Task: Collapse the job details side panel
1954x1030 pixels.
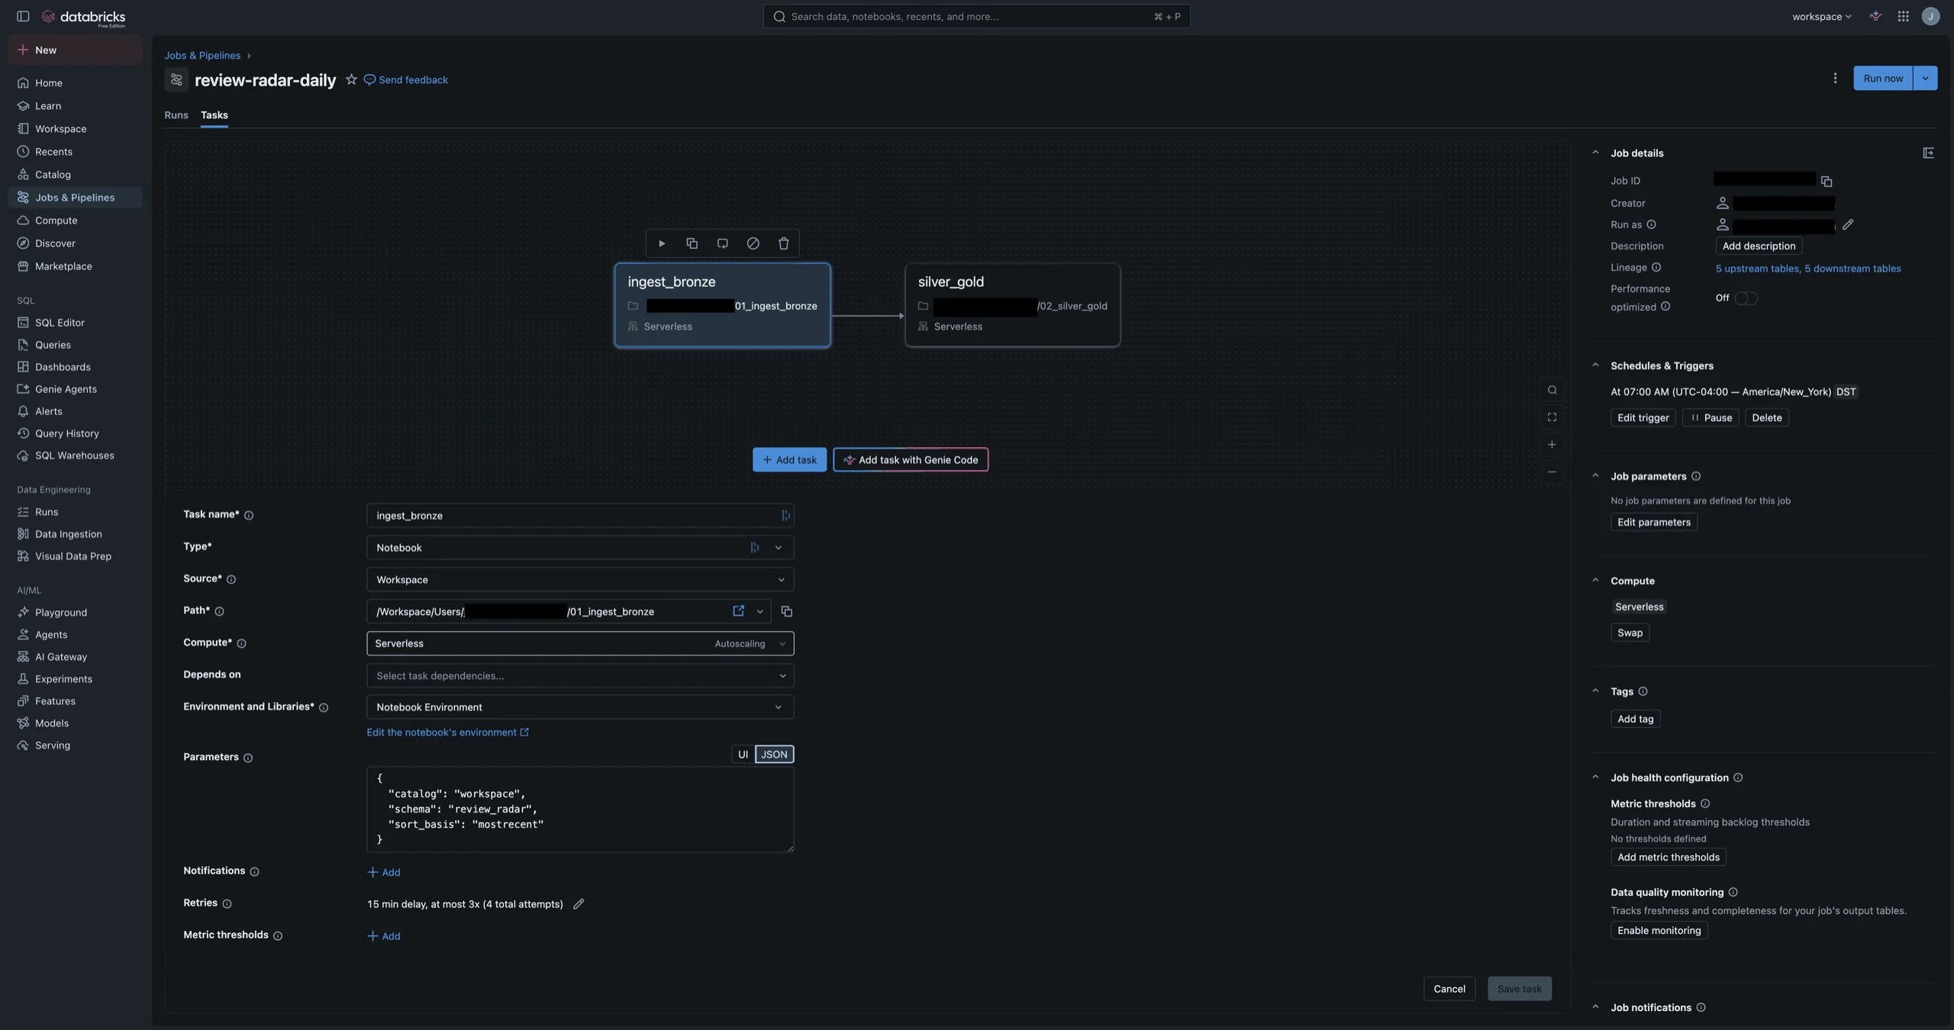Action: click(x=1928, y=153)
